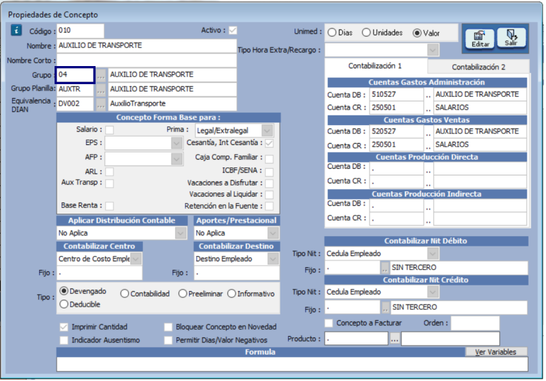Switch to Contabilización 2 tab
This screenshot has width=546, height=381.
click(479, 67)
